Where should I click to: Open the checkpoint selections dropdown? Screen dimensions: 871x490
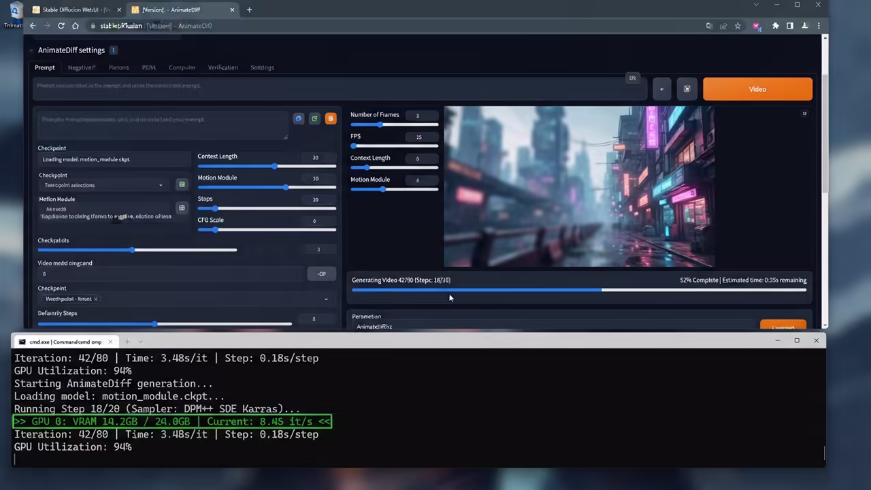pyautogui.click(x=103, y=185)
